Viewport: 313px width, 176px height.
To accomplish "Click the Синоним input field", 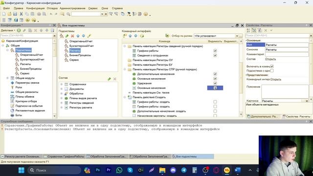I will pyautogui.click(x=287, y=49).
